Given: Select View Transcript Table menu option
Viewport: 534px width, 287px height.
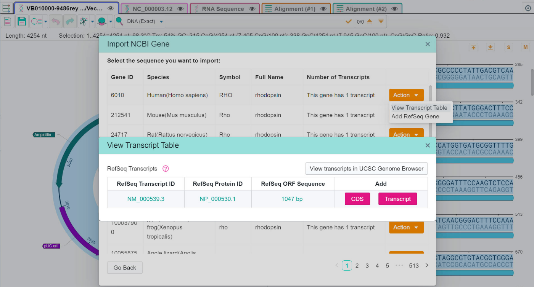Looking at the screenshot, I should coord(419,108).
